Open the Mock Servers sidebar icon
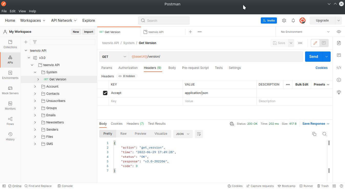This screenshot has width=345, height=189. (x=10, y=90)
